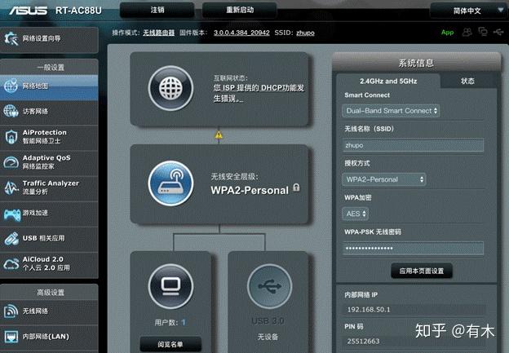
Task: Click the client count 1
Action: tap(184, 323)
